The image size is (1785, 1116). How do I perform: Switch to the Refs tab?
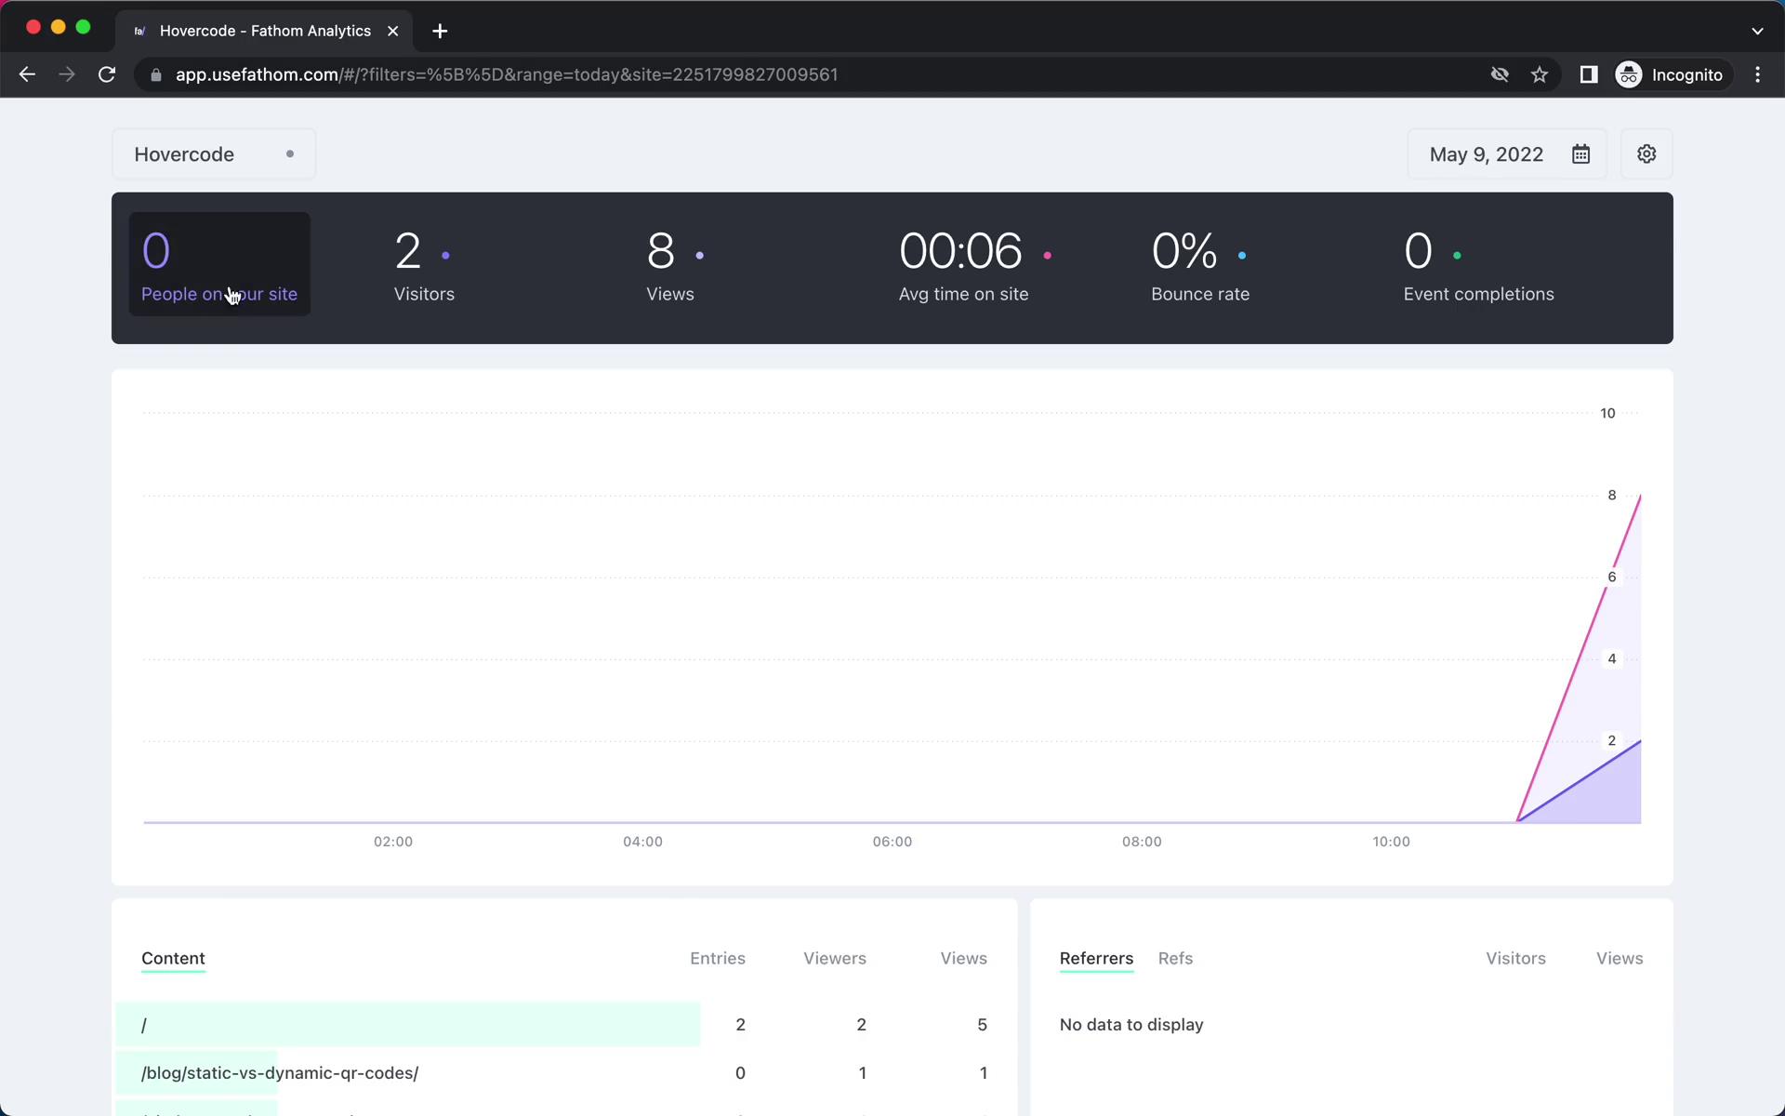click(1176, 958)
